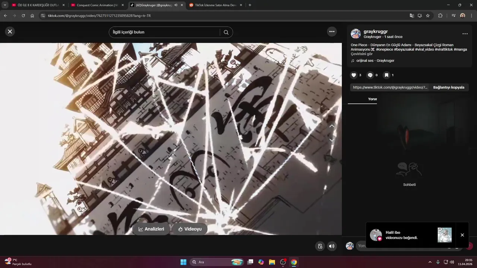Image resolution: width=477 pixels, height=268 pixels.
Task: Click 'Bağlantıyı kopyala' to copy link
Action: 449,87
